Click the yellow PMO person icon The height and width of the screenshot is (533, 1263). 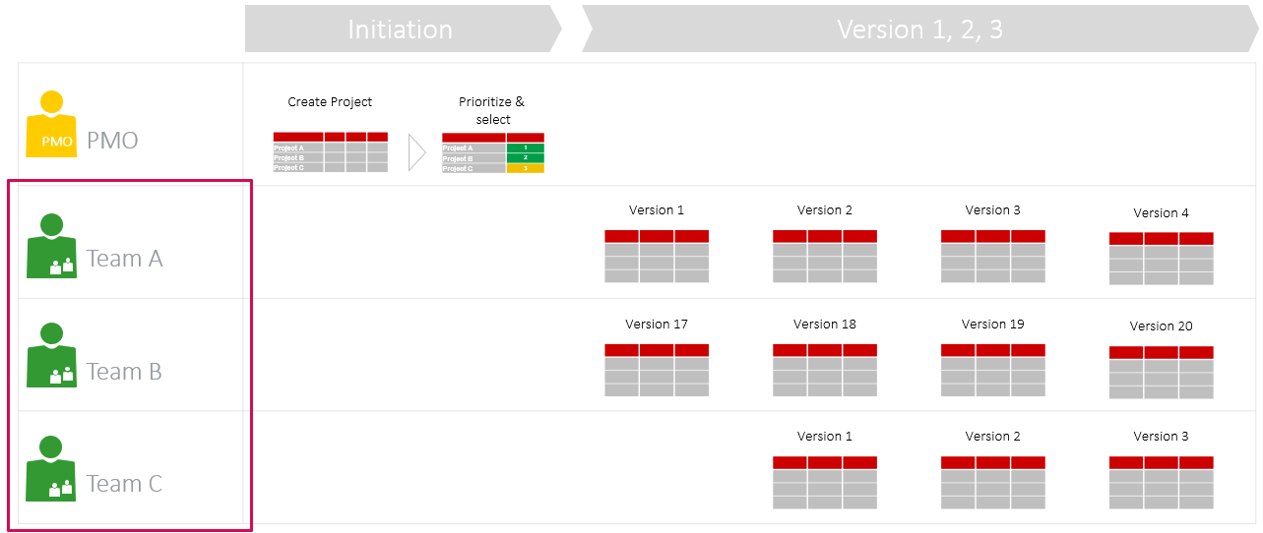point(51,125)
